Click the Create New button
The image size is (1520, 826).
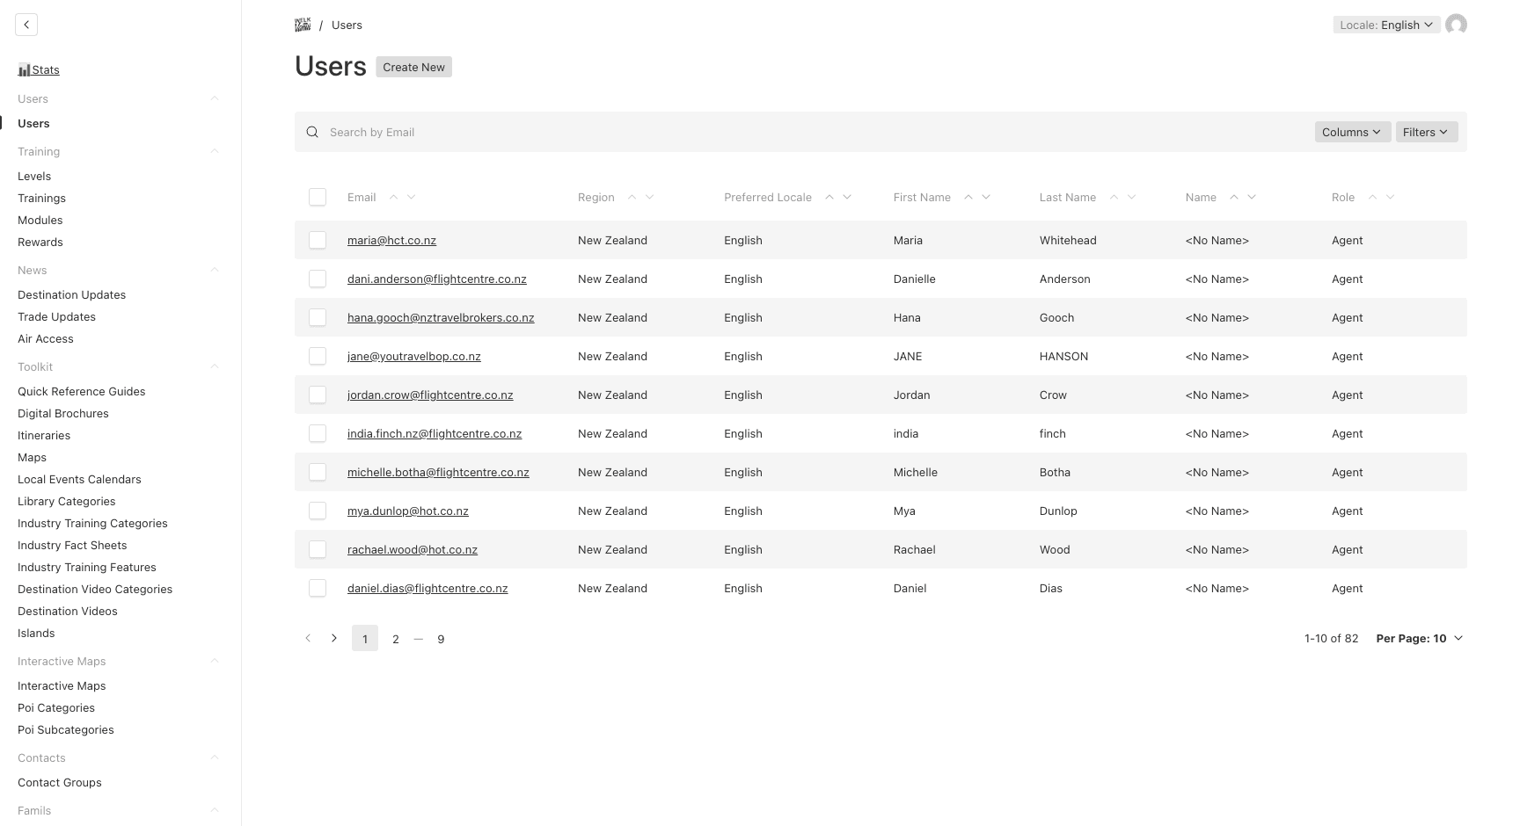[x=413, y=67]
